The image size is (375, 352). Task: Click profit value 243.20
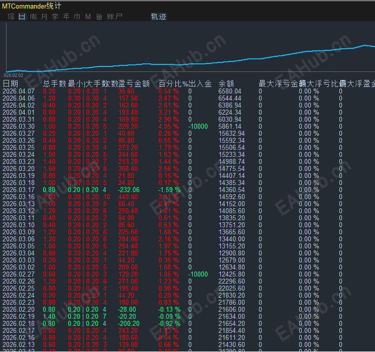coord(128,331)
